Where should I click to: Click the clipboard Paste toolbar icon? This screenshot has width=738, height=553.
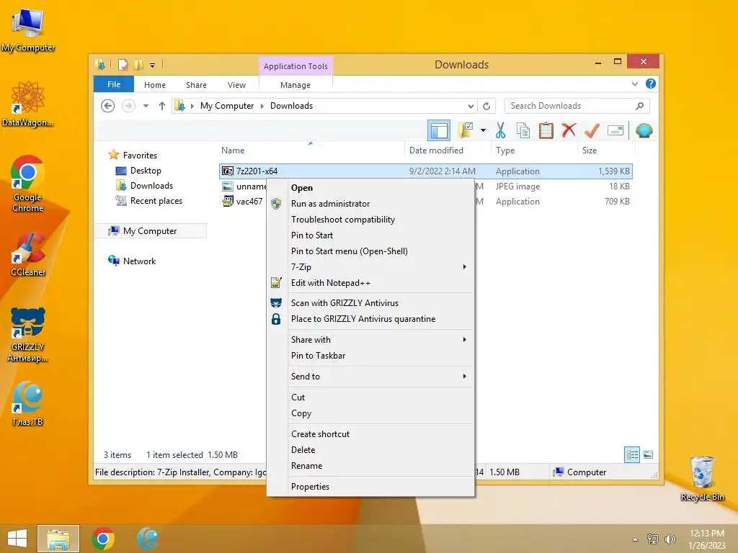click(546, 130)
